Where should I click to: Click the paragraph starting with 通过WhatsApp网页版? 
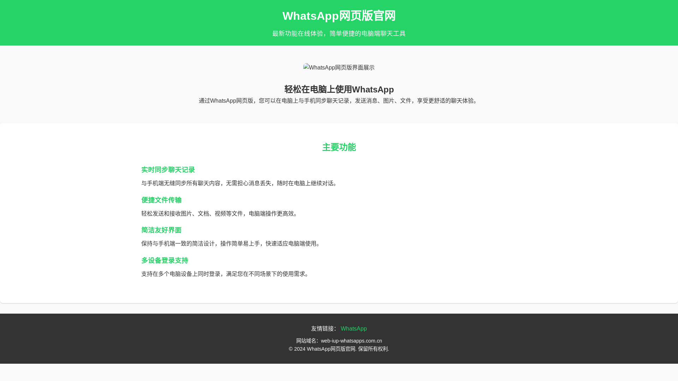click(x=339, y=101)
